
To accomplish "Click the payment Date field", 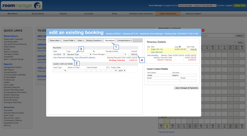I will (x=58, y=54).
